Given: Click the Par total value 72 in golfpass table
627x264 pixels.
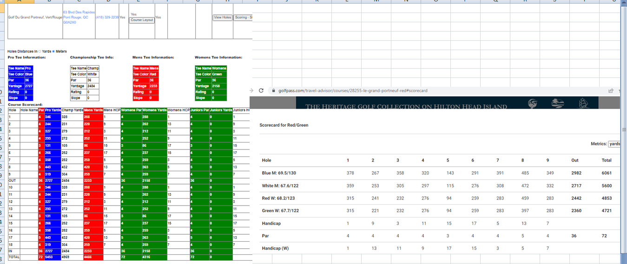Looking at the screenshot, I should [605, 236].
